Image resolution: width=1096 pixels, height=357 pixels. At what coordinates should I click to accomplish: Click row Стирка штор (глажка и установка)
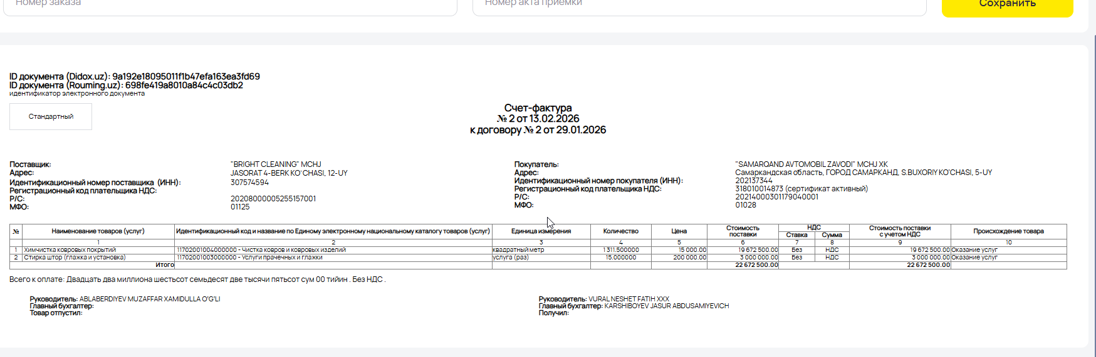pyautogui.click(x=75, y=258)
